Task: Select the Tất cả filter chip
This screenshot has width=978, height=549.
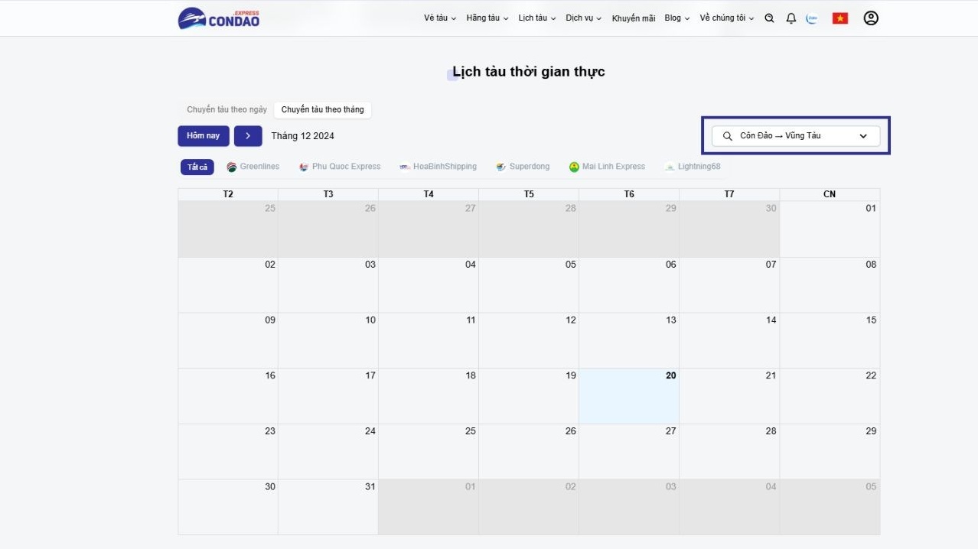Action: 197,167
